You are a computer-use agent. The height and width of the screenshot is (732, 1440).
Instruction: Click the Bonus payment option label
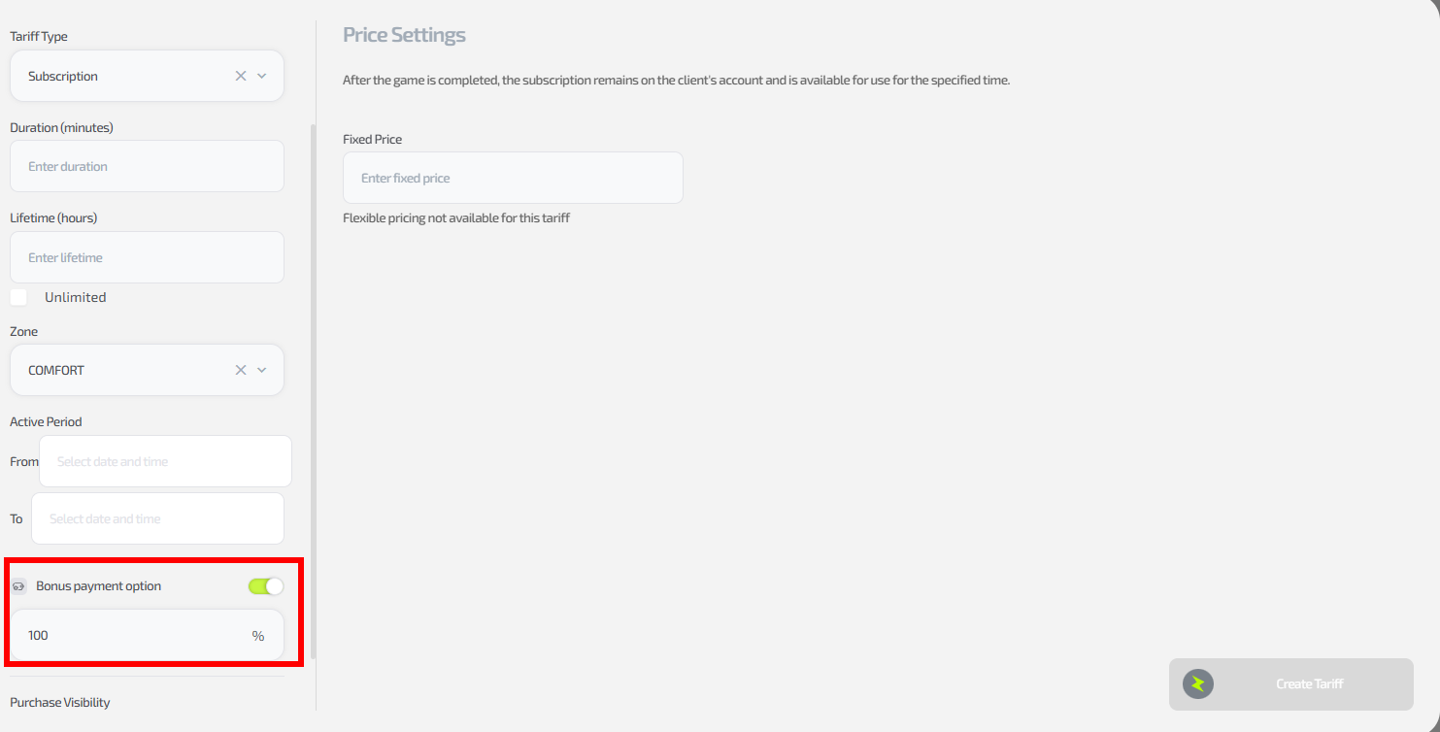(x=99, y=586)
